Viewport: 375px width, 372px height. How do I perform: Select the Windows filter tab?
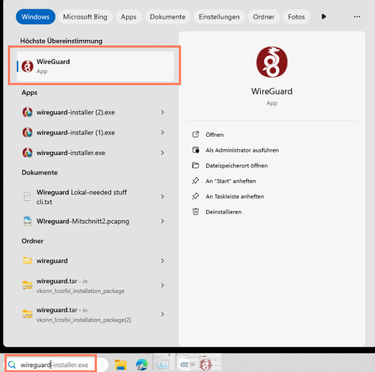point(36,17)
